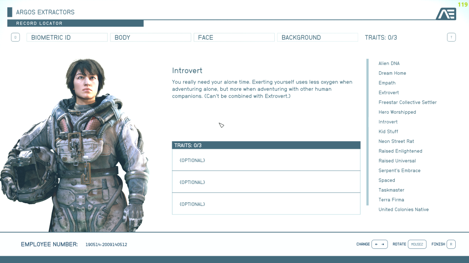Click the right arrow in the CHANGE control
This screenshot has width=469, height=263.
point(382,244)
